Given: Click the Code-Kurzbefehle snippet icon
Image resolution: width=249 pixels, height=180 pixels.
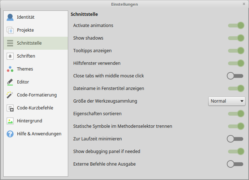Looking at the screenshot, I should pos(10,108).
